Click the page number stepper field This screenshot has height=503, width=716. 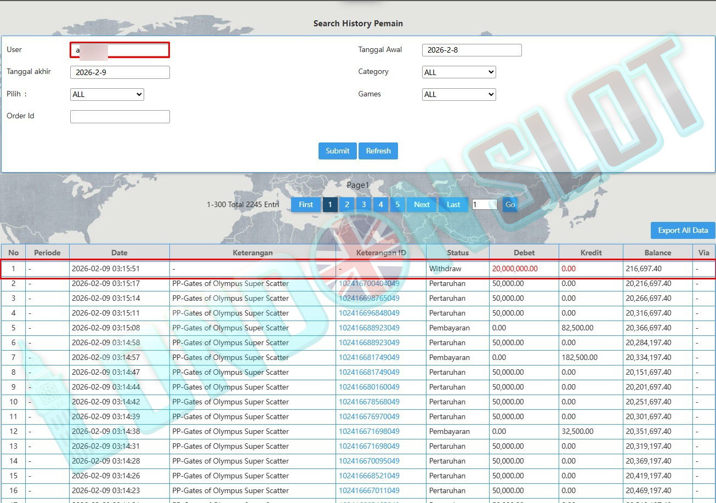[x=484, y=204]
